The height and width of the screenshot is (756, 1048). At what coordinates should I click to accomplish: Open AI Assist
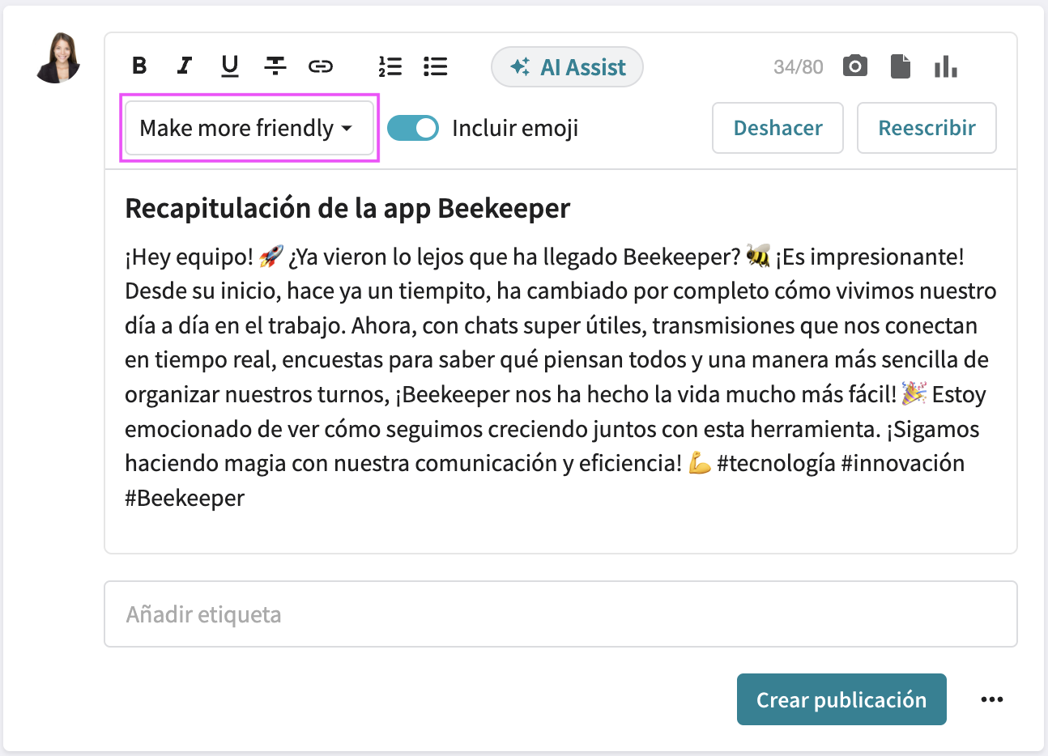tap(567, 66)
